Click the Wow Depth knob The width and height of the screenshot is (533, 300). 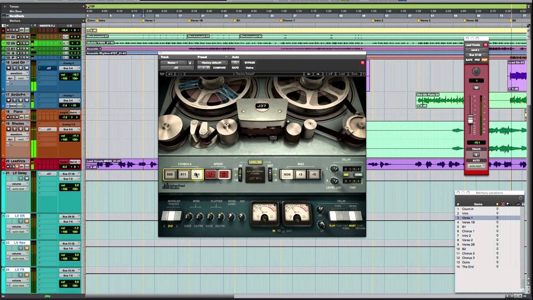[199, 217]
